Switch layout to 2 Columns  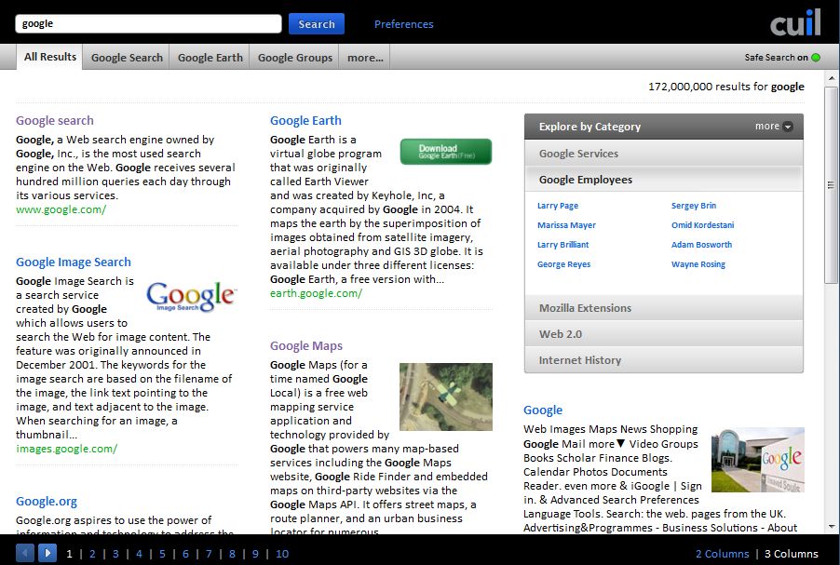click(x=722, y=554)
